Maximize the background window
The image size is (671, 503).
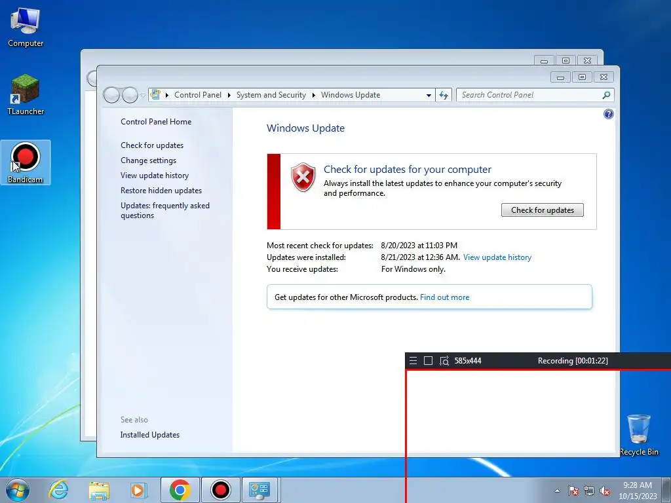566,61
